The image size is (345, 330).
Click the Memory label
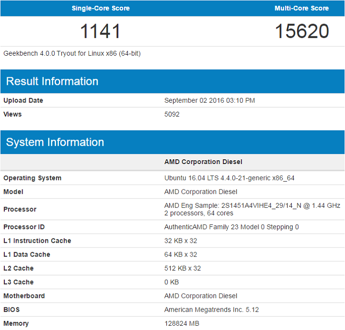pos(16,324)
